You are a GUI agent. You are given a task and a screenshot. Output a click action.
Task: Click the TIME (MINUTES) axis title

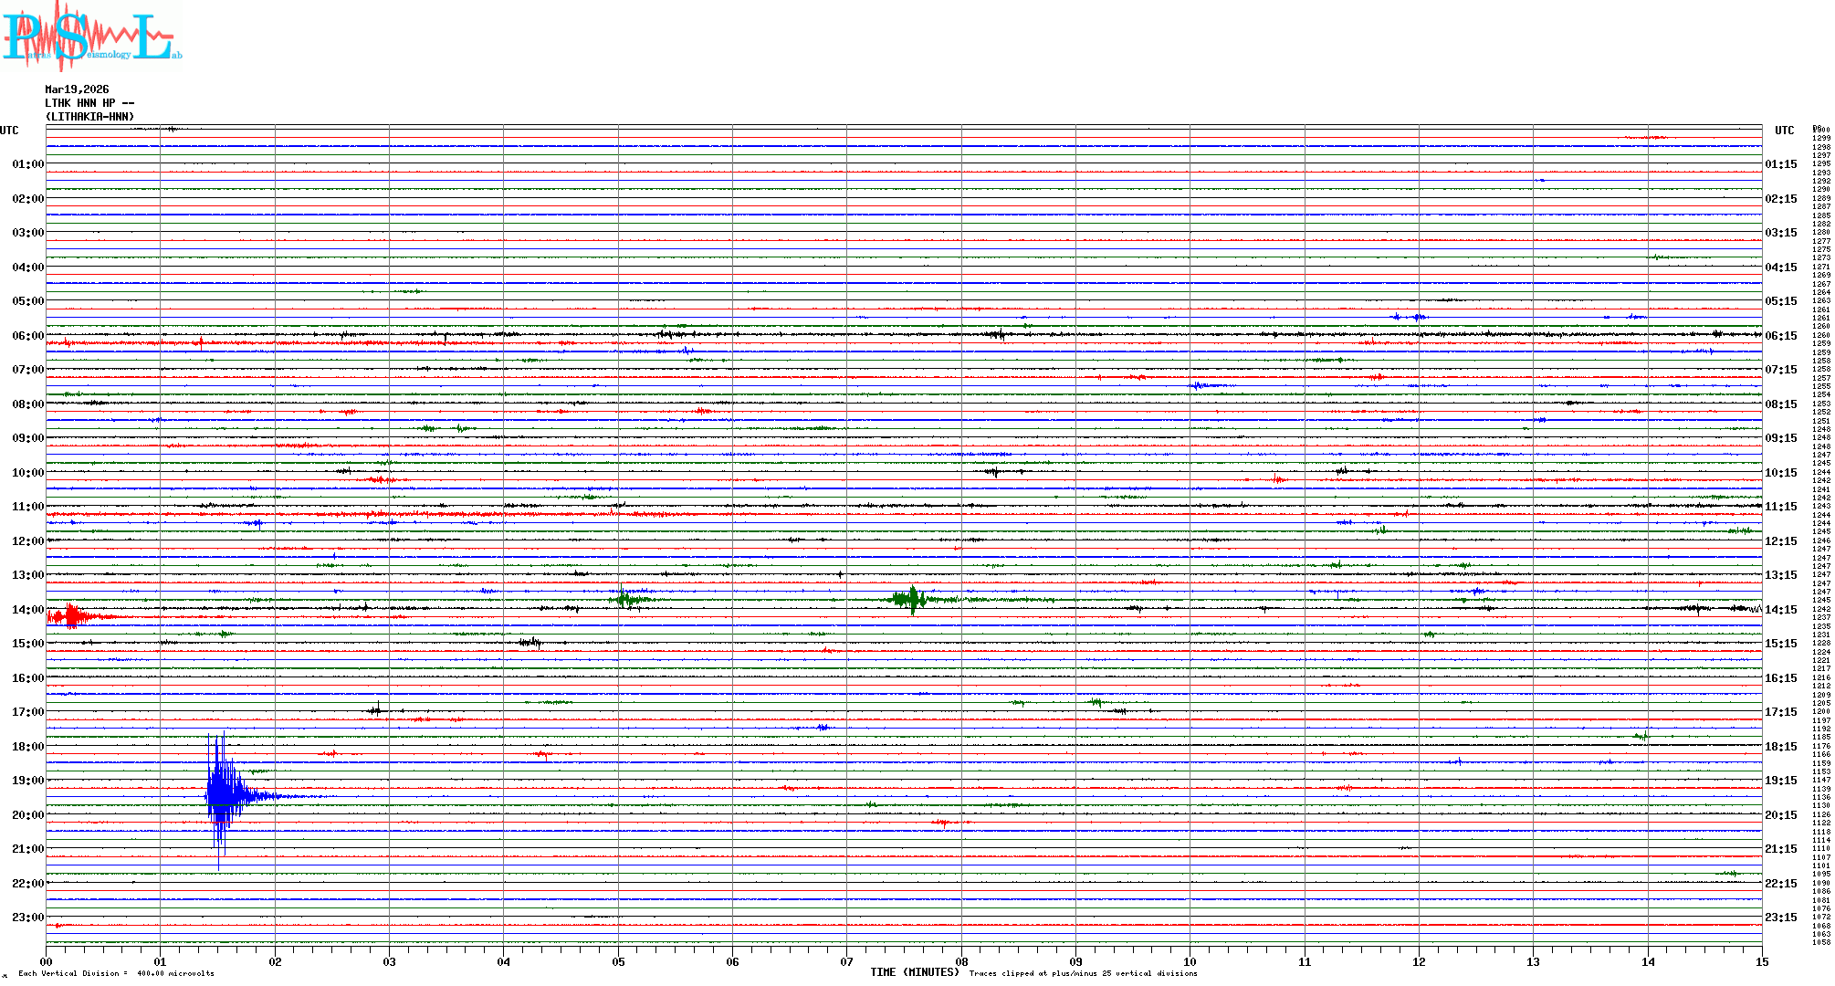914,972
